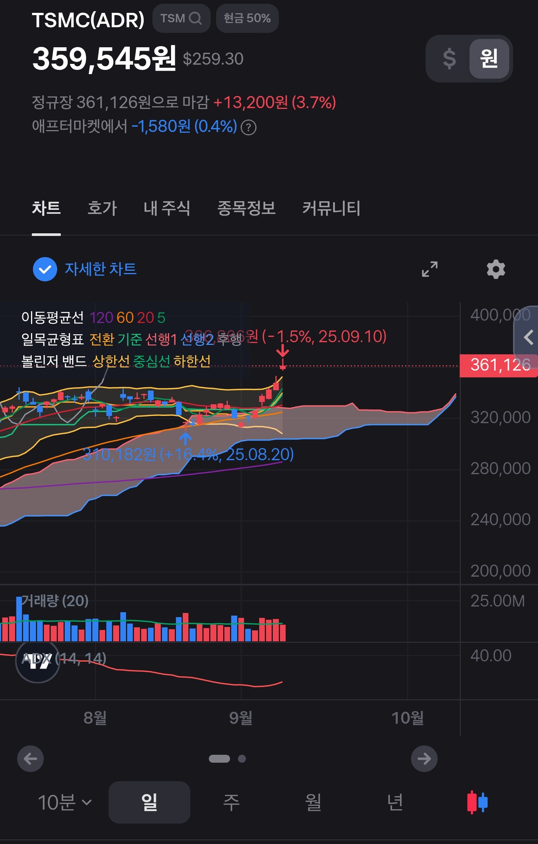
Task: Tap the 20-day moving average label
Action: pyautogui.click(x=145, y=318)
